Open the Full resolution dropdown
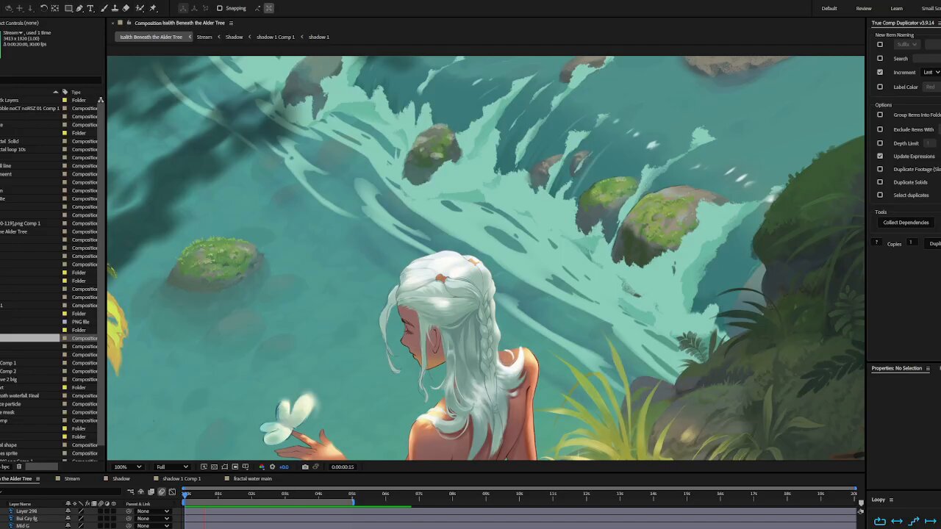The width and height of the screenshot is (941, 529). (x=172, y=467)
